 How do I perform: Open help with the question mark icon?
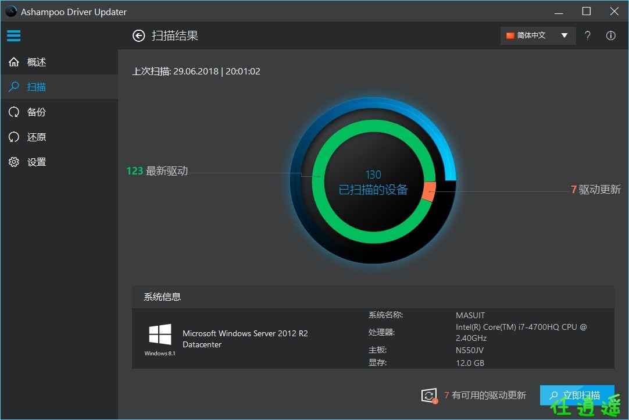[587, 35]
